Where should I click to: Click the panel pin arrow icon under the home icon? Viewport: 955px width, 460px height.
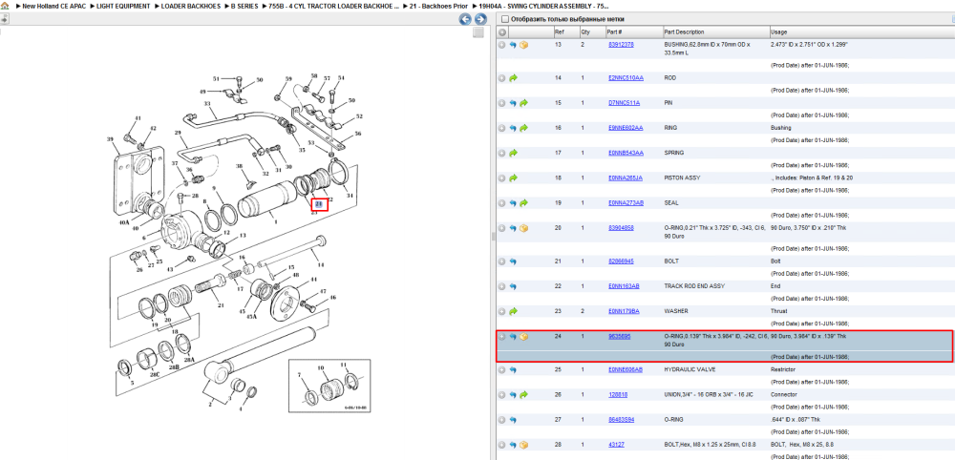pos(4,19)
